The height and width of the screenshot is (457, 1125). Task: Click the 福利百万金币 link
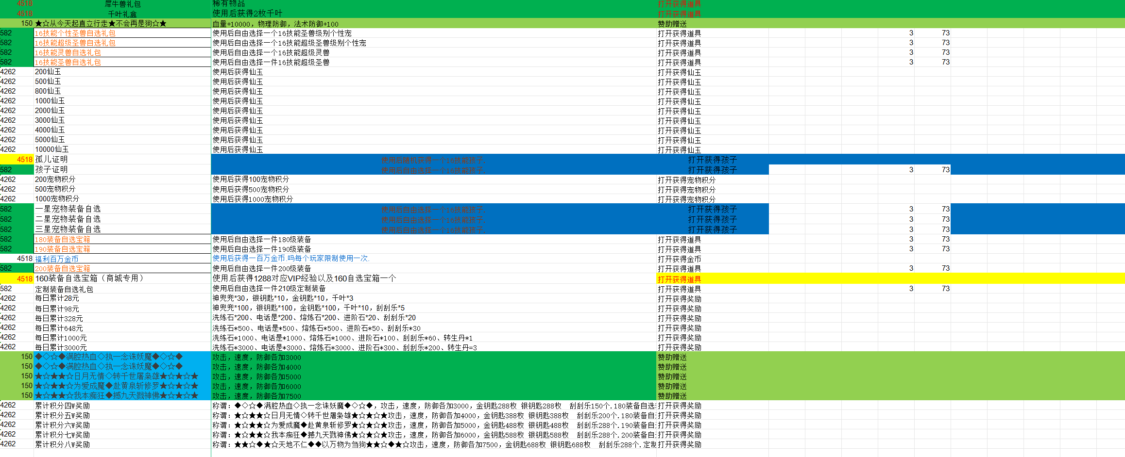coord(57,259)
